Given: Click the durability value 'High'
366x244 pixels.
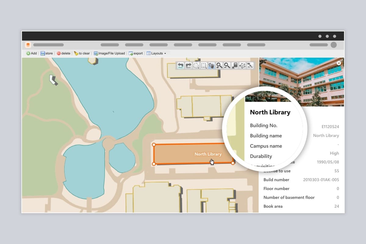Looking at the screenshot, I should 335,153.
